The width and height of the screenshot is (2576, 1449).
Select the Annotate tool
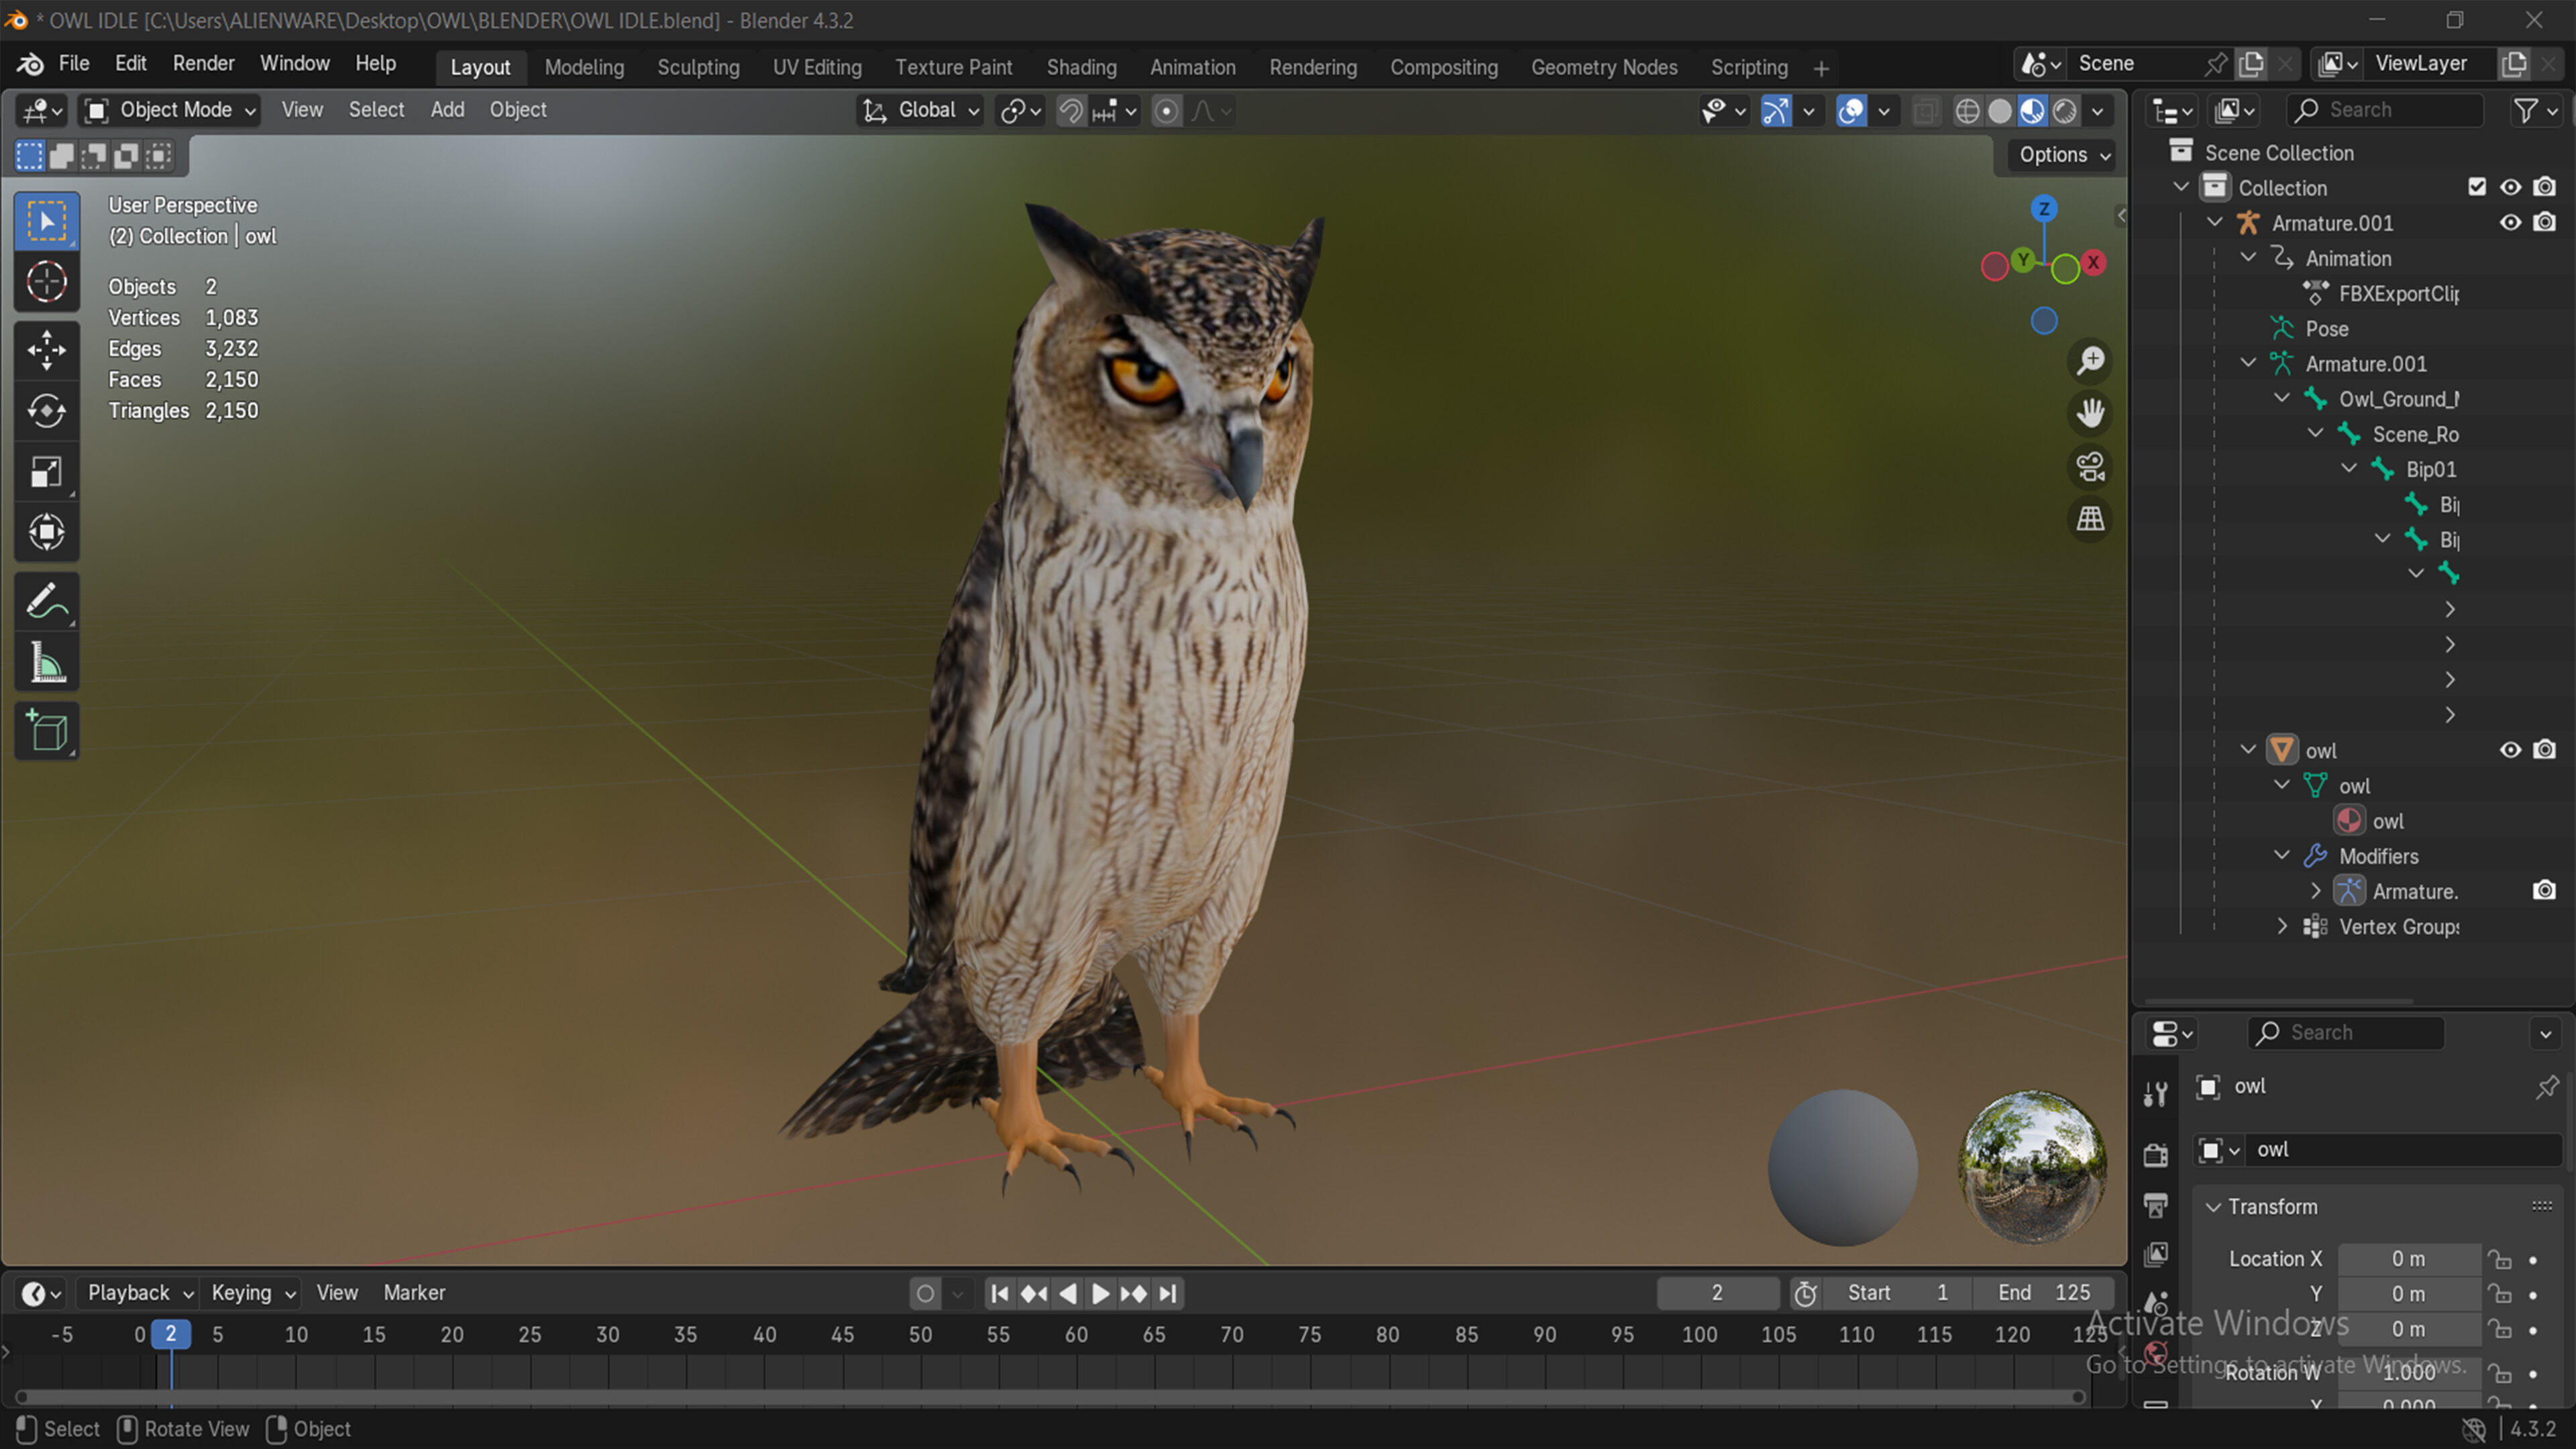[46, 601]
